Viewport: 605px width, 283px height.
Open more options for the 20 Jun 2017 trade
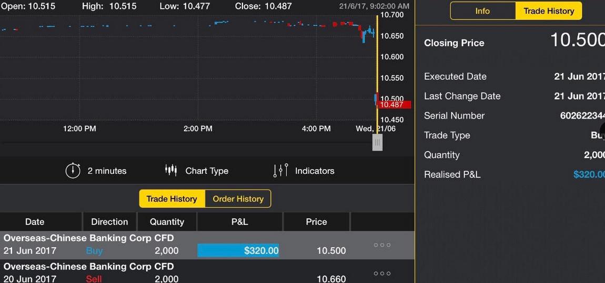pyautogui.click(x=382, y=274)
